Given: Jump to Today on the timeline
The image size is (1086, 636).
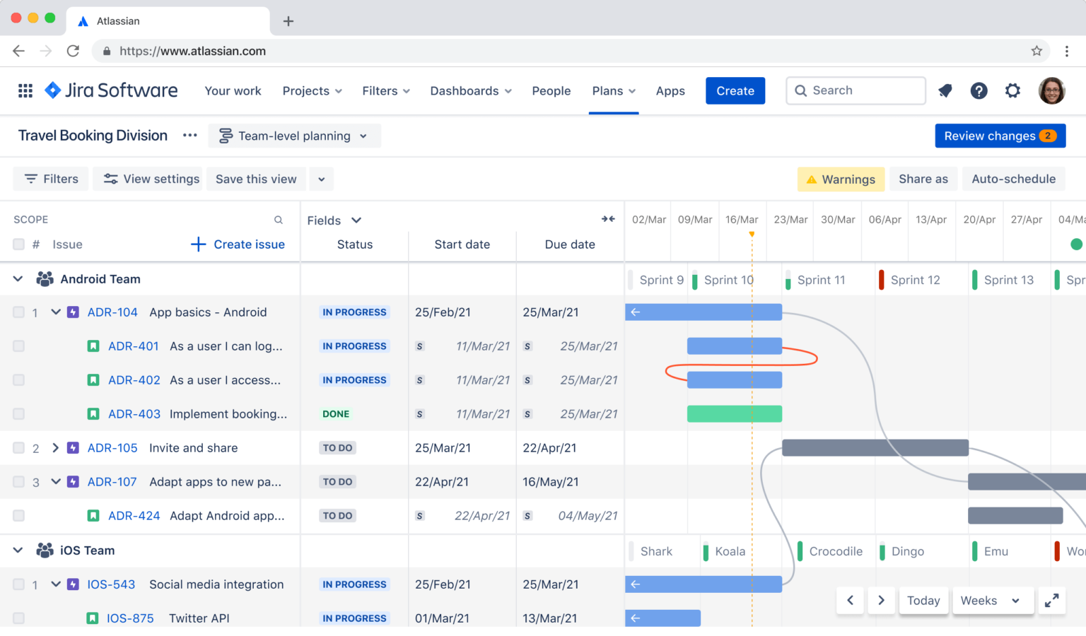Looking at the screenshot, I should (x=923, y=600).
